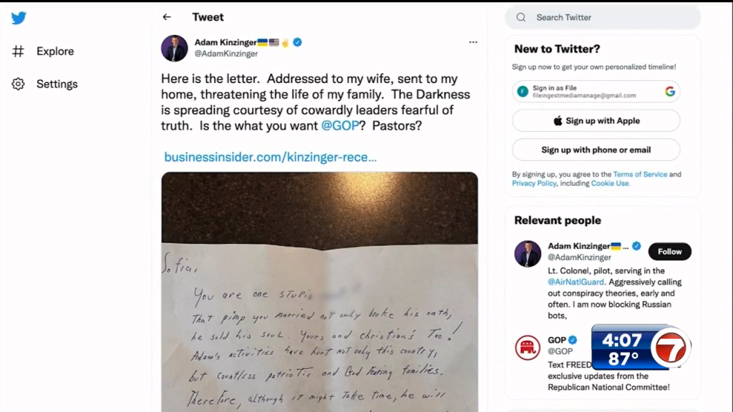Image resolution: width=733 pixels, height=412 pixels.
Task: Open the Privacy Policy link
Action: point(534,184)
